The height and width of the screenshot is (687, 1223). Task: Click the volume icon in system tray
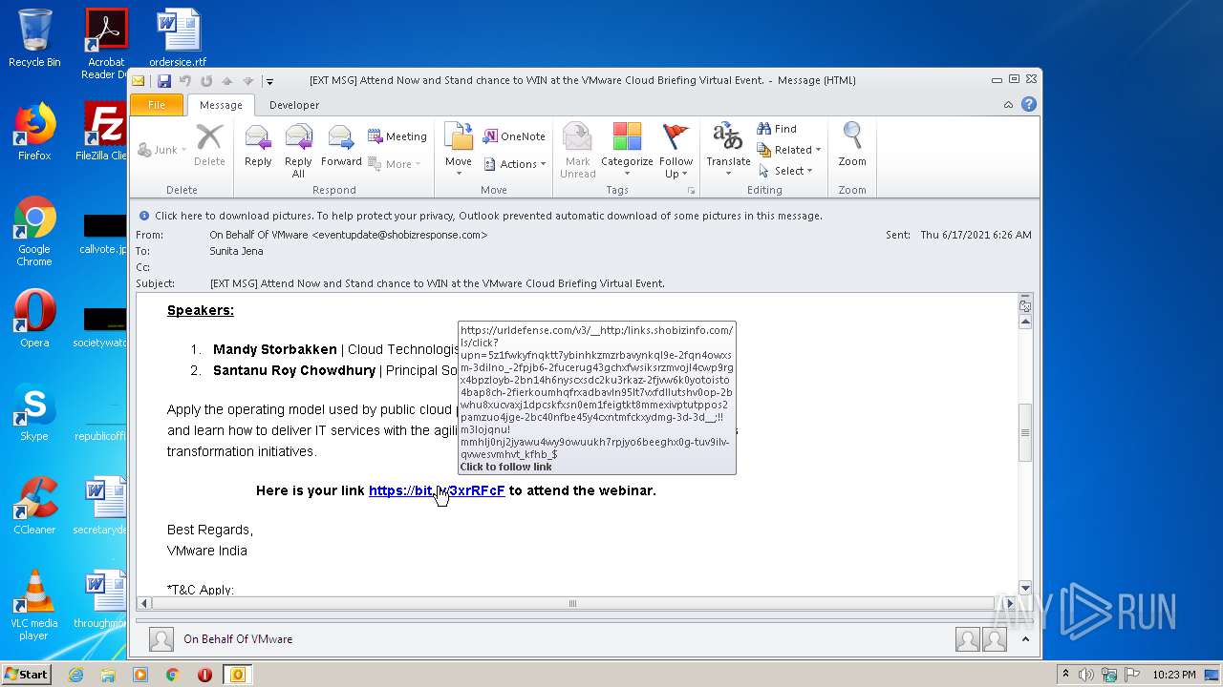click(1086, 675)
